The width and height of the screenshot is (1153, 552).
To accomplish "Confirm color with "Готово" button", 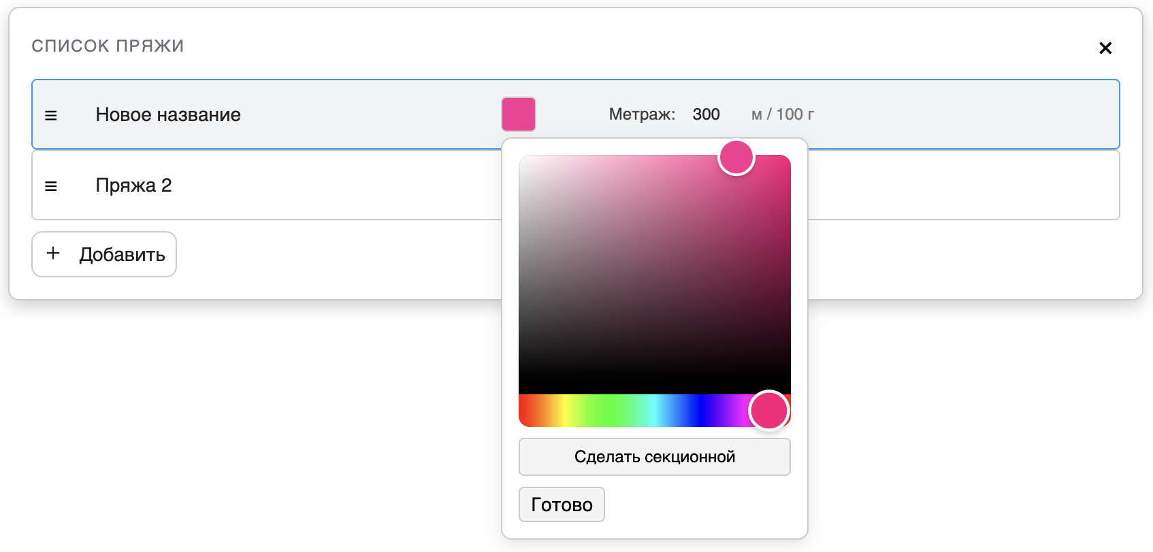I will [x=562, y=504].
